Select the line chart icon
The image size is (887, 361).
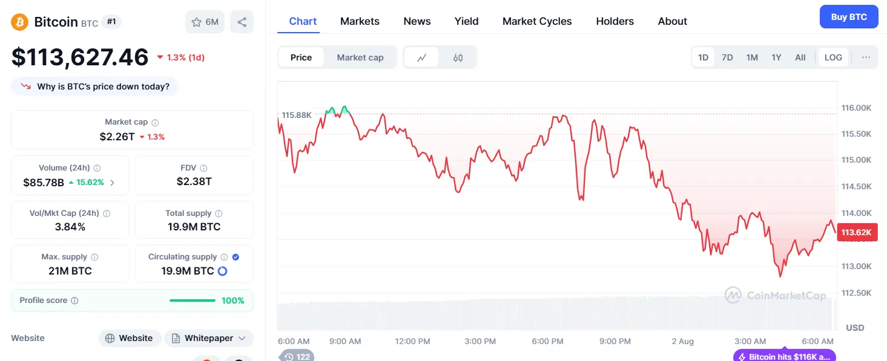tap(421, 57)
